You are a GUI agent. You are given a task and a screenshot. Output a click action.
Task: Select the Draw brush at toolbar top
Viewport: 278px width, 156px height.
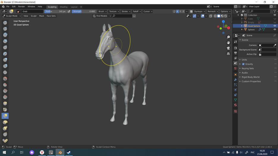pyautogui.click(x=5, y=23)
